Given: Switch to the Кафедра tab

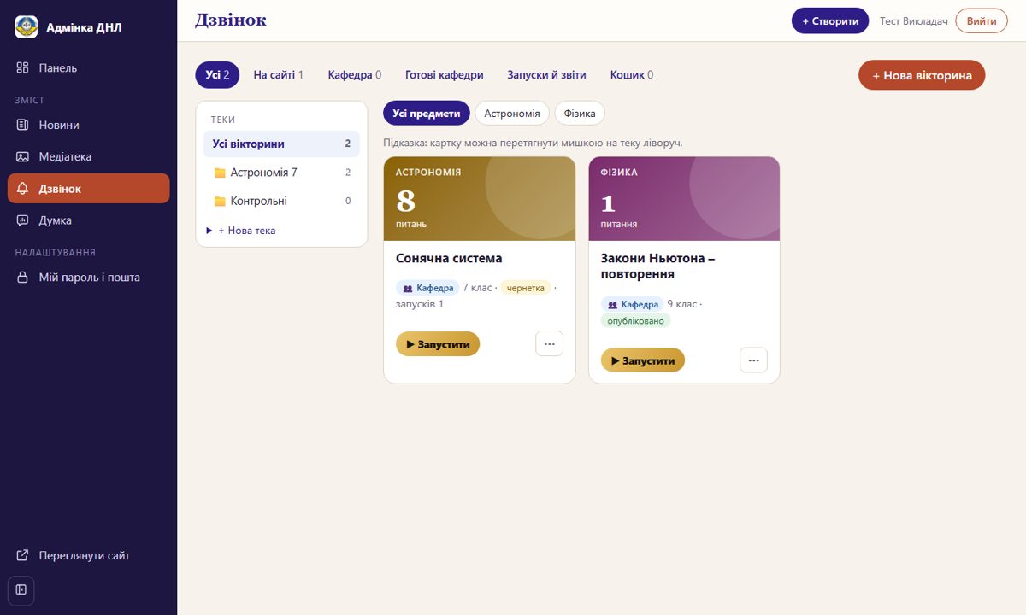Looking at the screenshot, I should pyautogui.click(x=355, y=75).
